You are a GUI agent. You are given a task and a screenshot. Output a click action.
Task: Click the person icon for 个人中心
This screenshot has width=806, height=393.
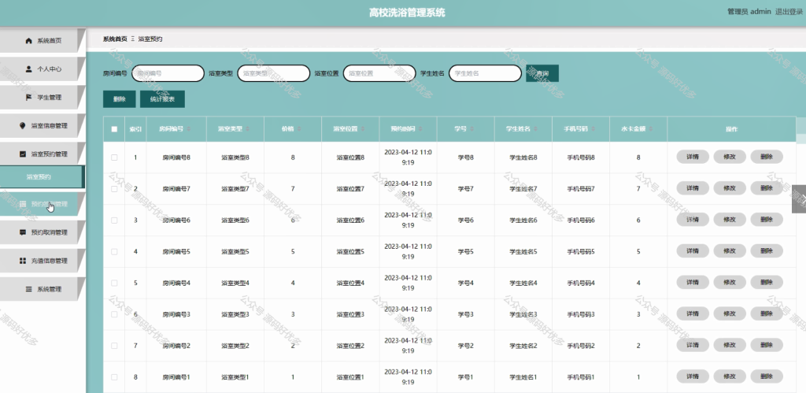point(29,69)
